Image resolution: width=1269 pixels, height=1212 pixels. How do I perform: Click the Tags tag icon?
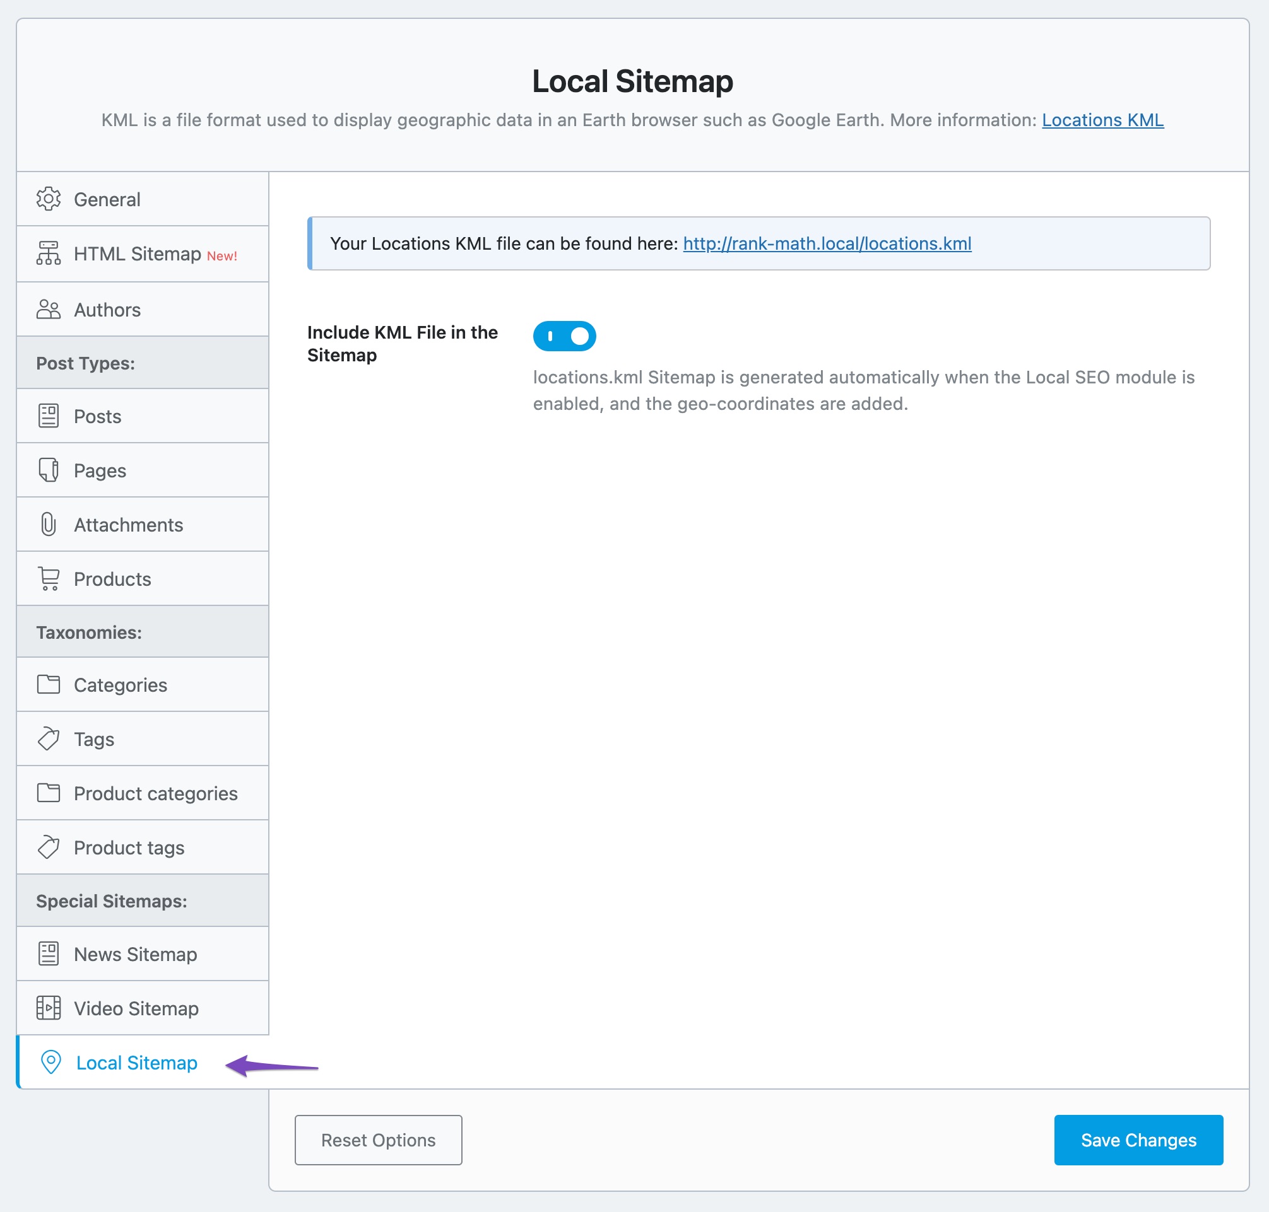point(49,738)
